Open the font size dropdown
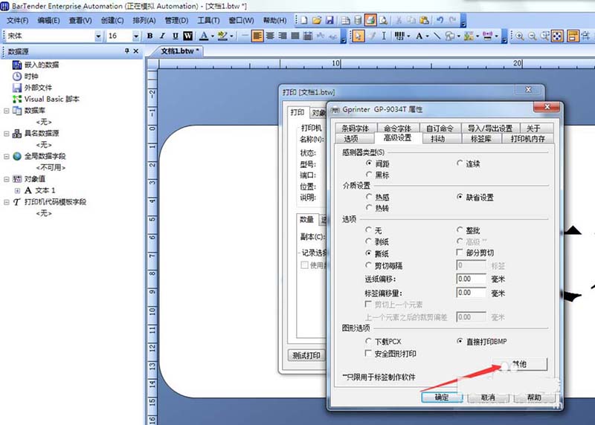 (136, 36)
